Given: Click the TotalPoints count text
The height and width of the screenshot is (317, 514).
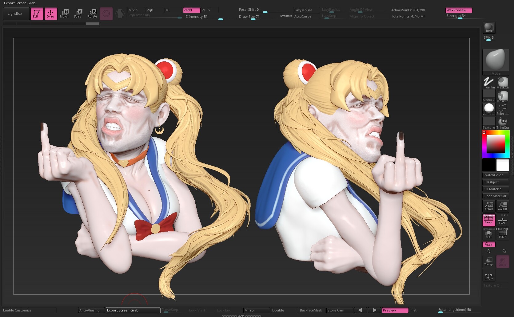Looking at the screenshot, I should tap(408, 16).
